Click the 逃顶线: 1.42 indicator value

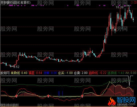tap(116, 73)
